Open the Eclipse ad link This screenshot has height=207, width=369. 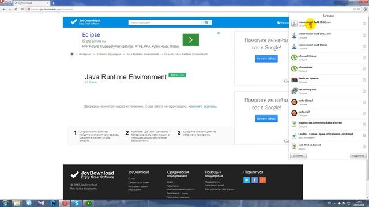click(x=91, y=34)
